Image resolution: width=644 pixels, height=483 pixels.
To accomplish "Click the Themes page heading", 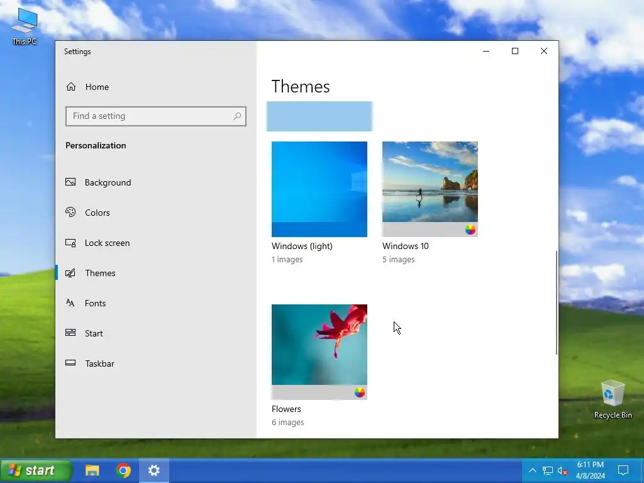I will coord(301,87).
